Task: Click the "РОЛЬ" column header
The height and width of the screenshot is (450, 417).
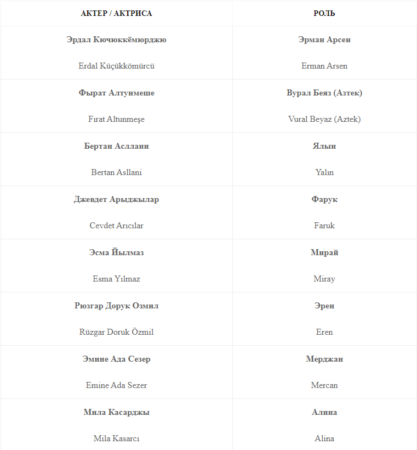Action: [324, 13]
